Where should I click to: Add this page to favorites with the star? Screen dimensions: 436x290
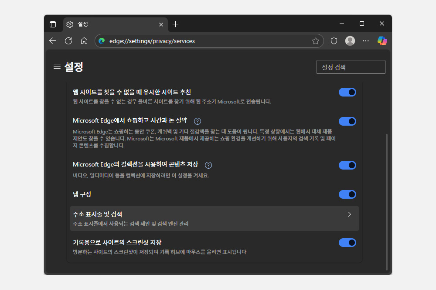click(316, 41)
